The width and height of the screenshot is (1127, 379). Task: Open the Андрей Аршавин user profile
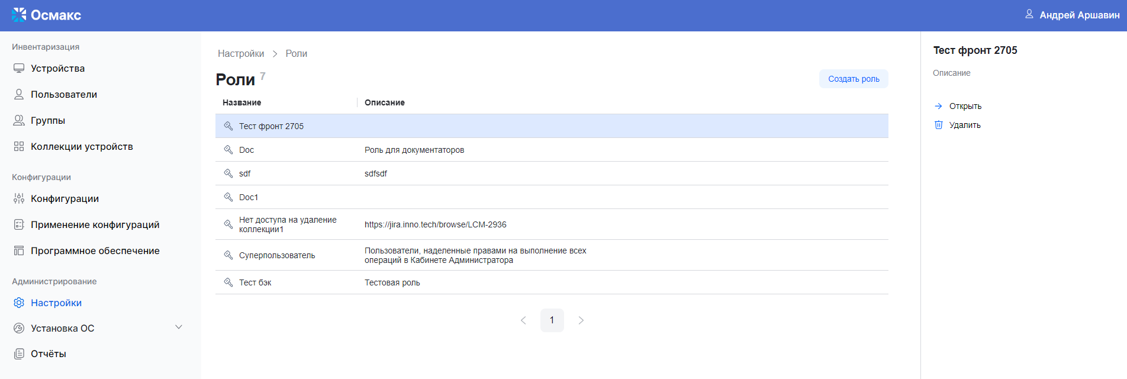[1078, 15]
